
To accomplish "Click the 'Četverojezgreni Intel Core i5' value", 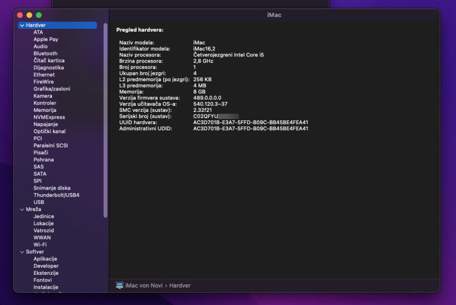I will 228,55.
